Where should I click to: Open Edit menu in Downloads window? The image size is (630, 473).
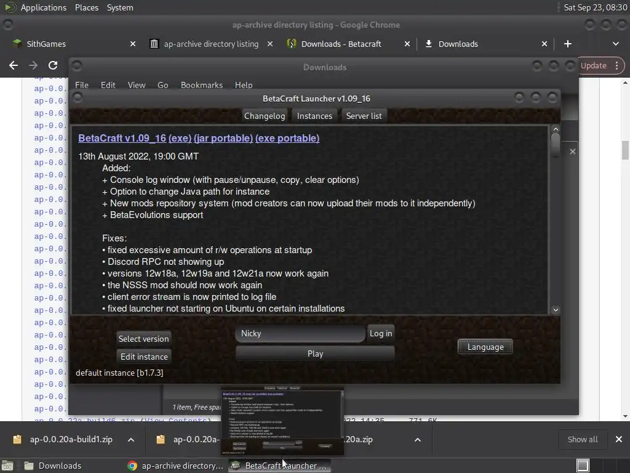click(108, 85)
